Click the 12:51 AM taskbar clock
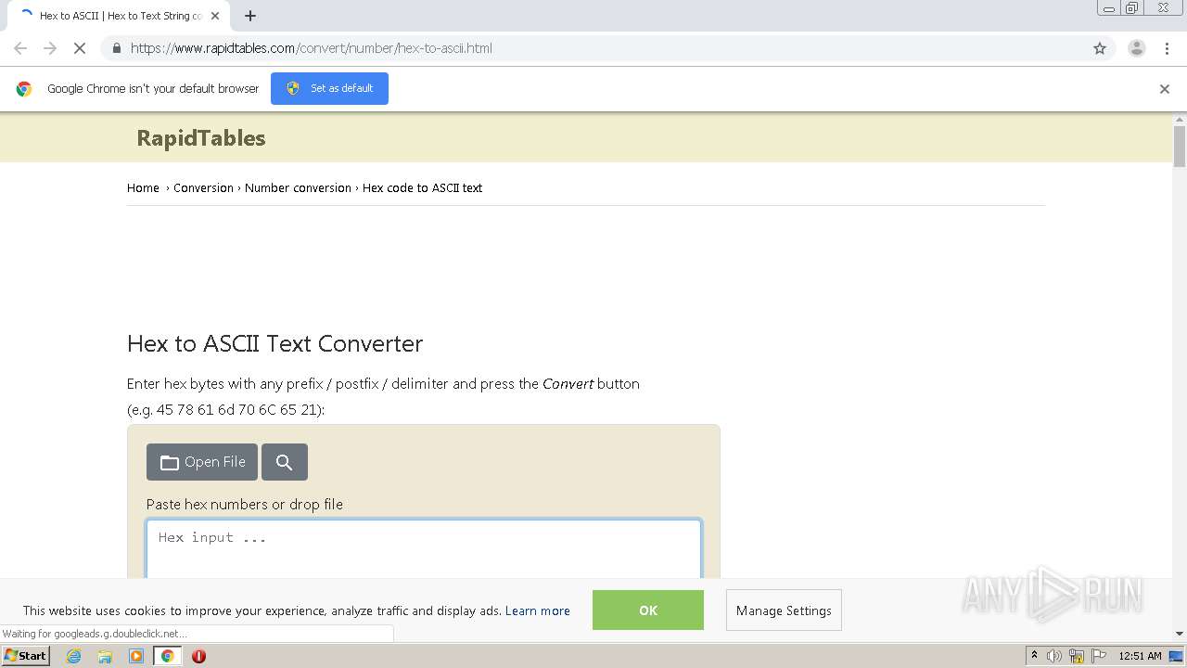 [1140, 656]
